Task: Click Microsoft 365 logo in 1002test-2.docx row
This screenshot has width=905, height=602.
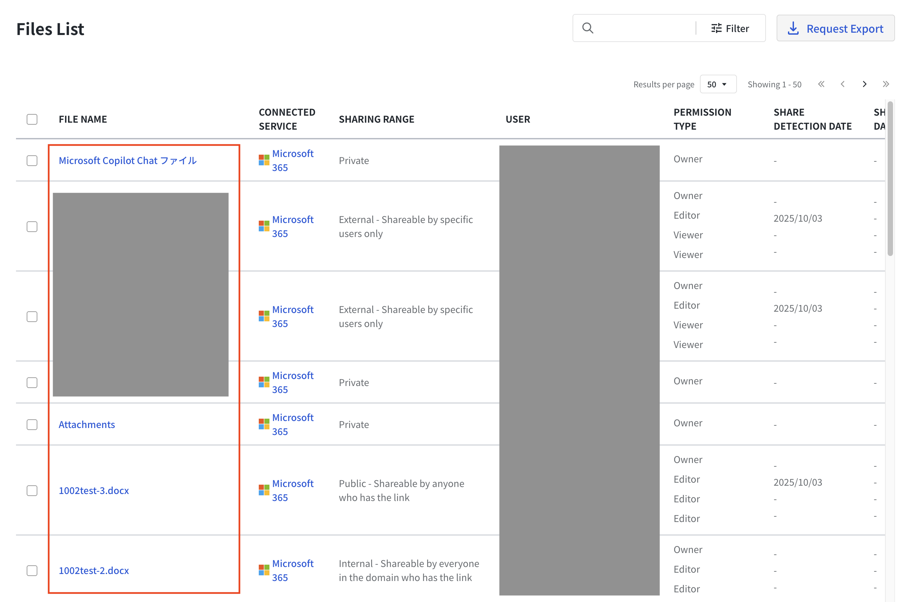Action: point(264,570)
